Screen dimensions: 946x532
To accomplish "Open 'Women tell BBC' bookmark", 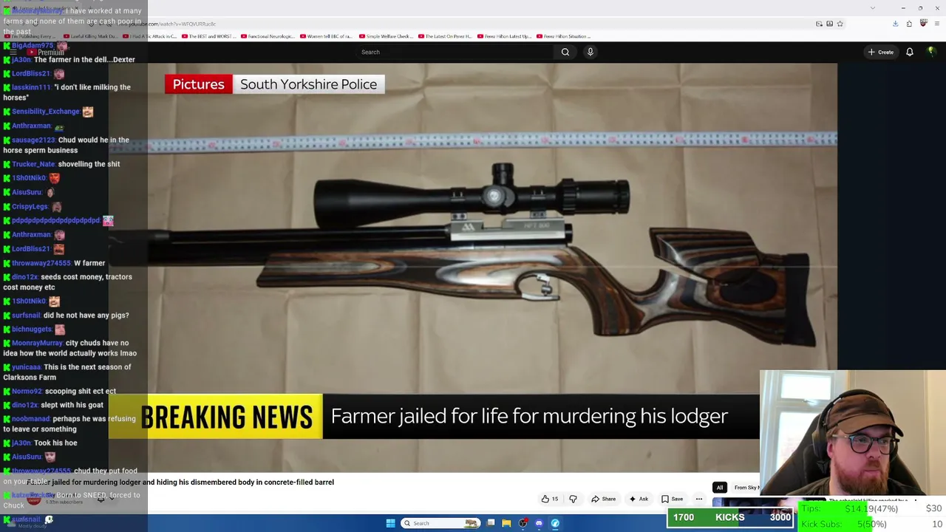I will point(326,36).
